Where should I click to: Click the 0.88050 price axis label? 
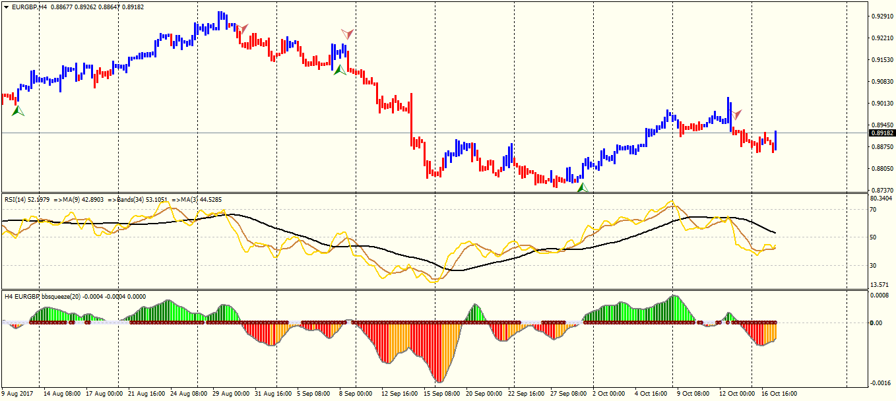(882, 169)
